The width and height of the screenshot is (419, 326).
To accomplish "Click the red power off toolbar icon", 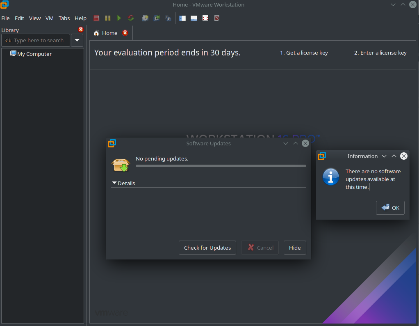I will (96, 18).
